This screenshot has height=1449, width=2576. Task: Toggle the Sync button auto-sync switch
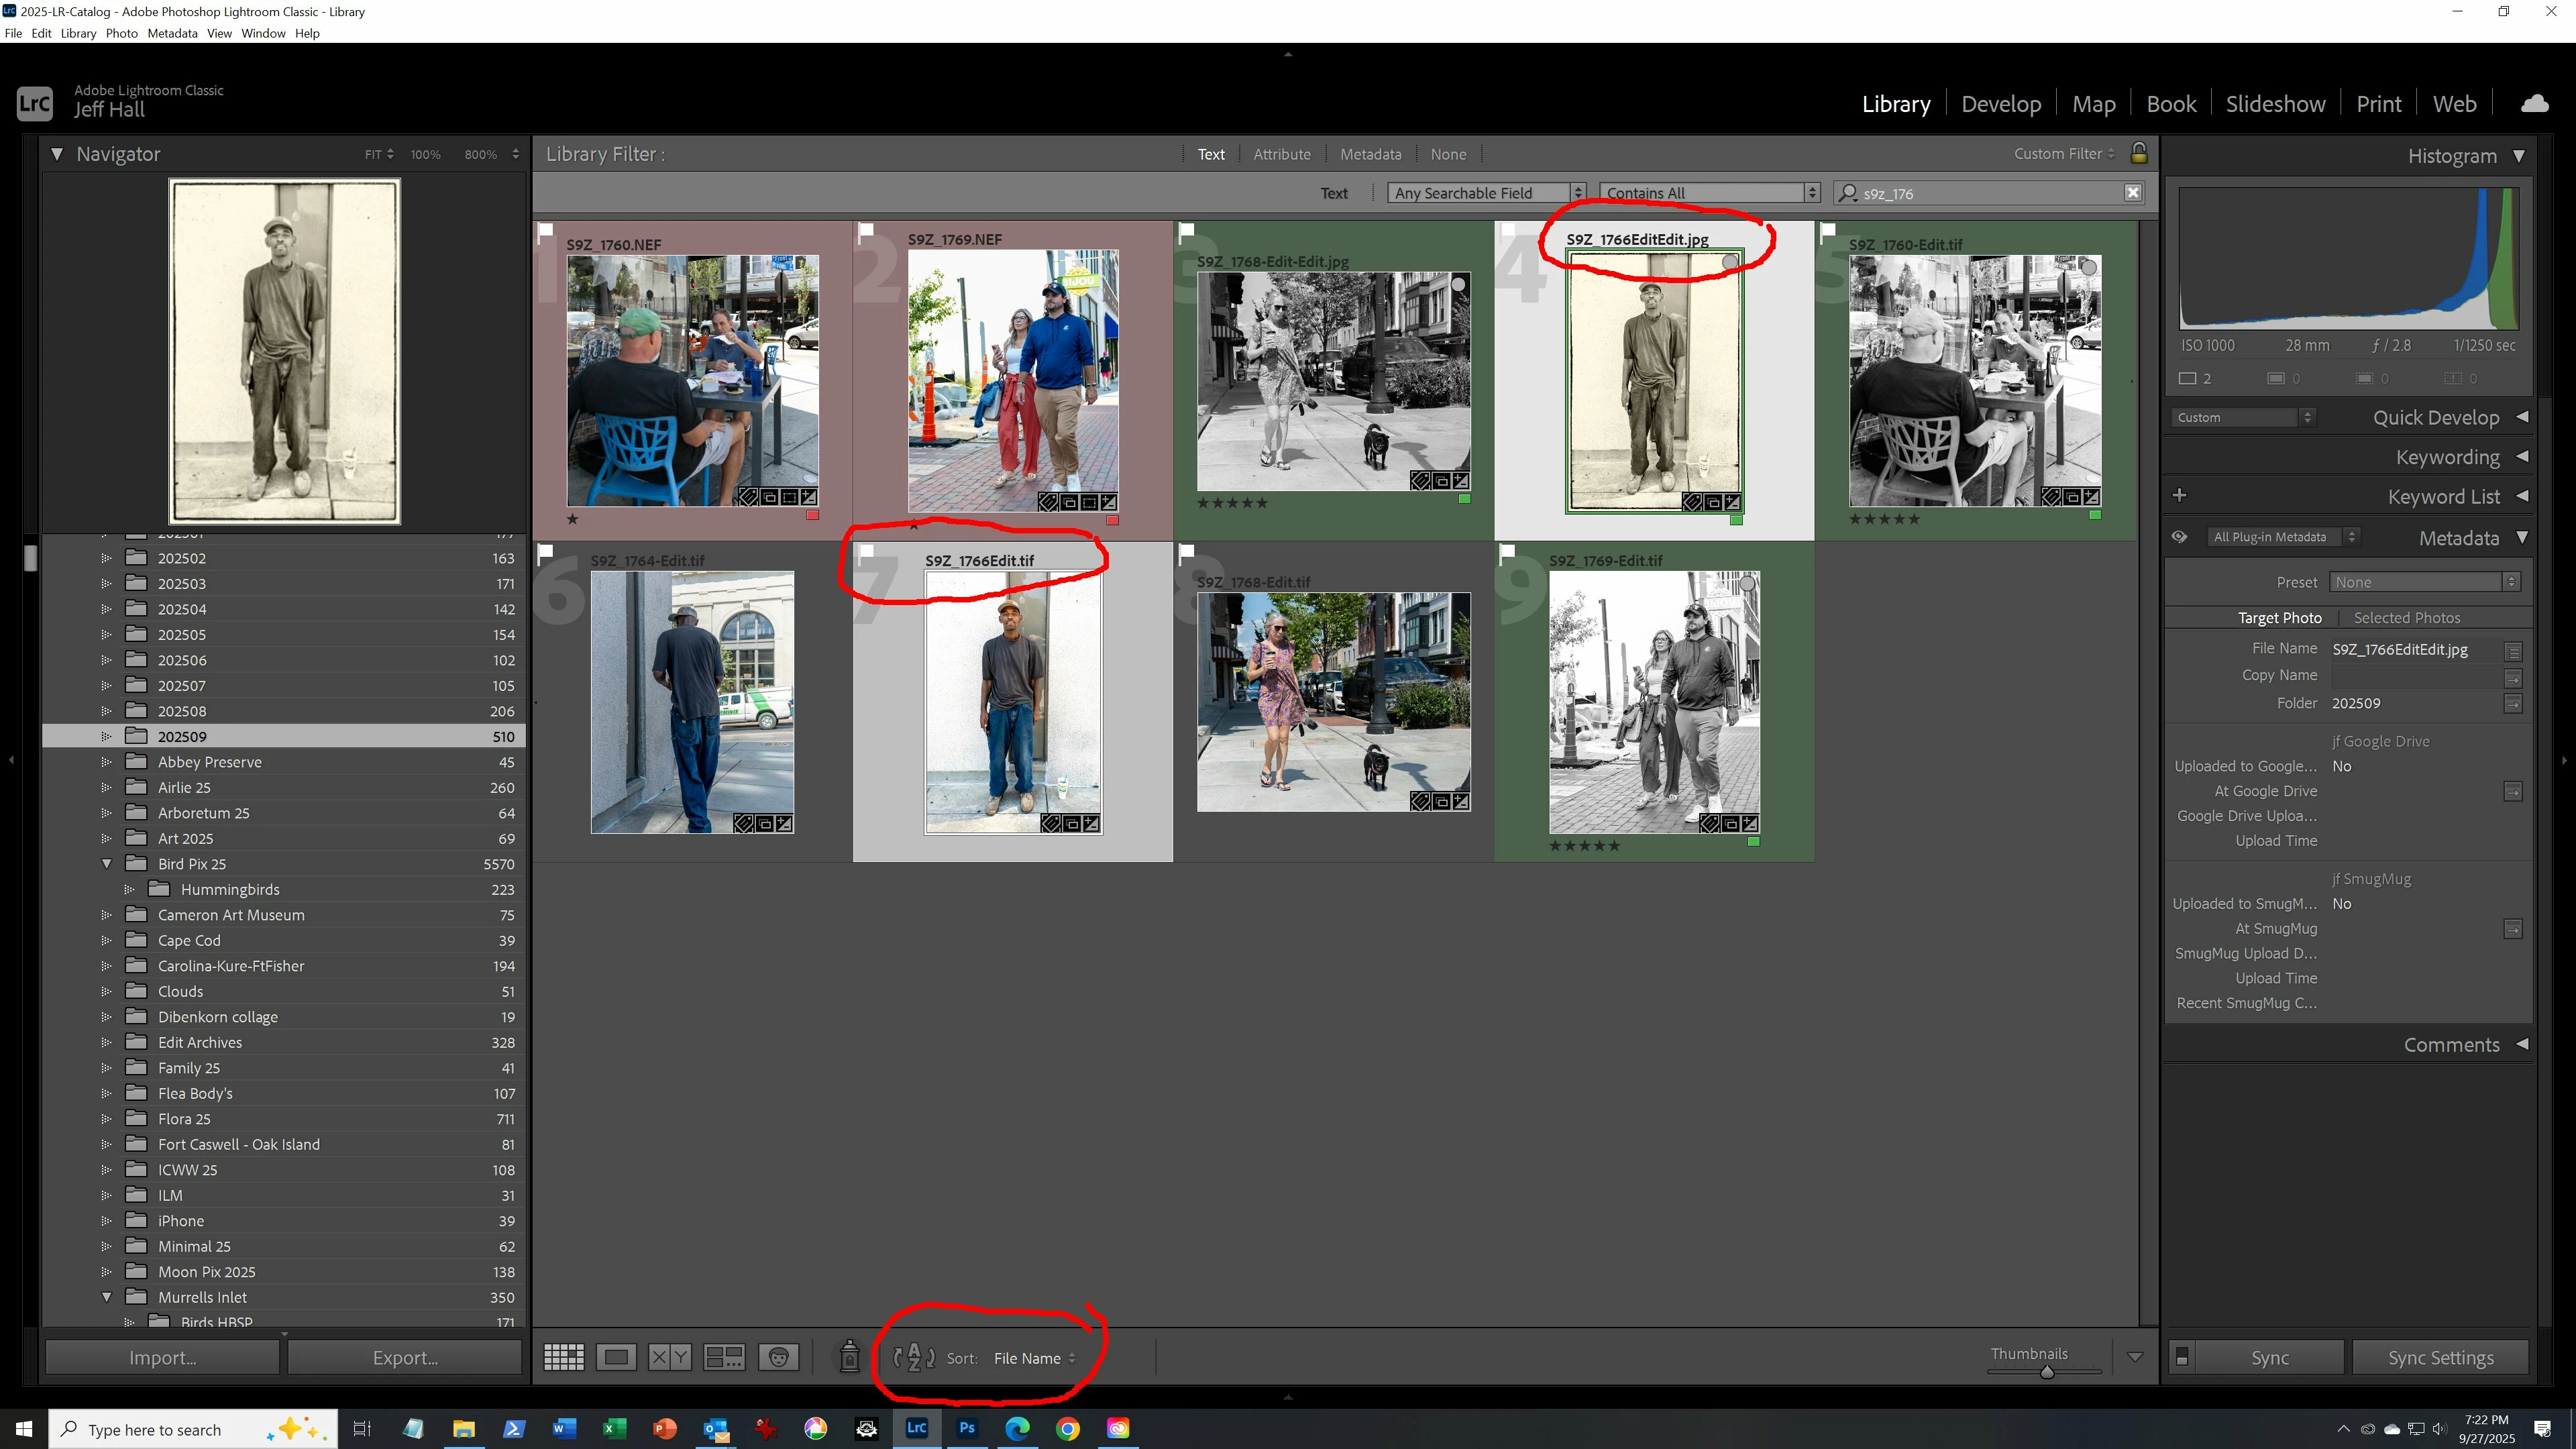click(2182, 1357)
